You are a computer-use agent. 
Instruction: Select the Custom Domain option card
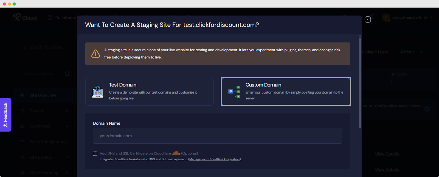(286, 92)
